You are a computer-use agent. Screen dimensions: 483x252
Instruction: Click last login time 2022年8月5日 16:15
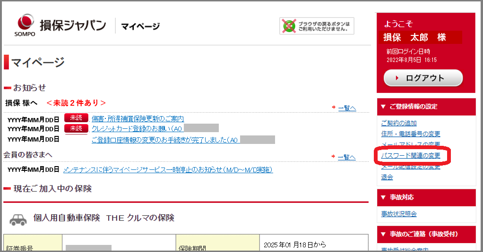412,60
